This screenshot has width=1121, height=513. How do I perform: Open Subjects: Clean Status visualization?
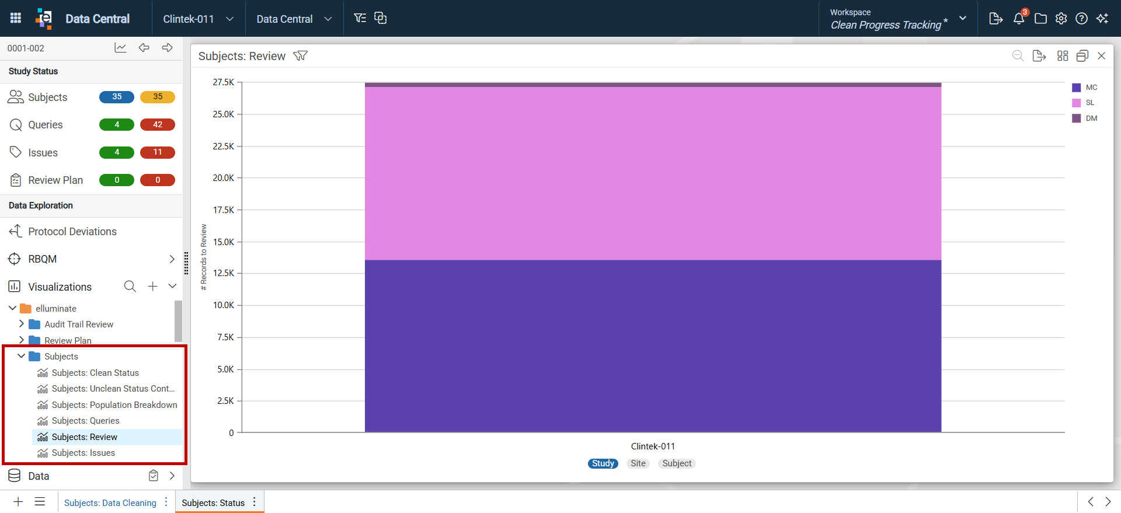[x=95, y=372]
